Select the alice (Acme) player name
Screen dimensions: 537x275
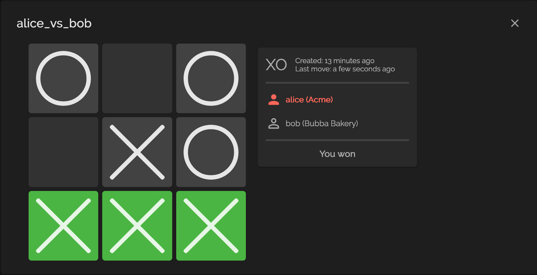coord(309,100)
